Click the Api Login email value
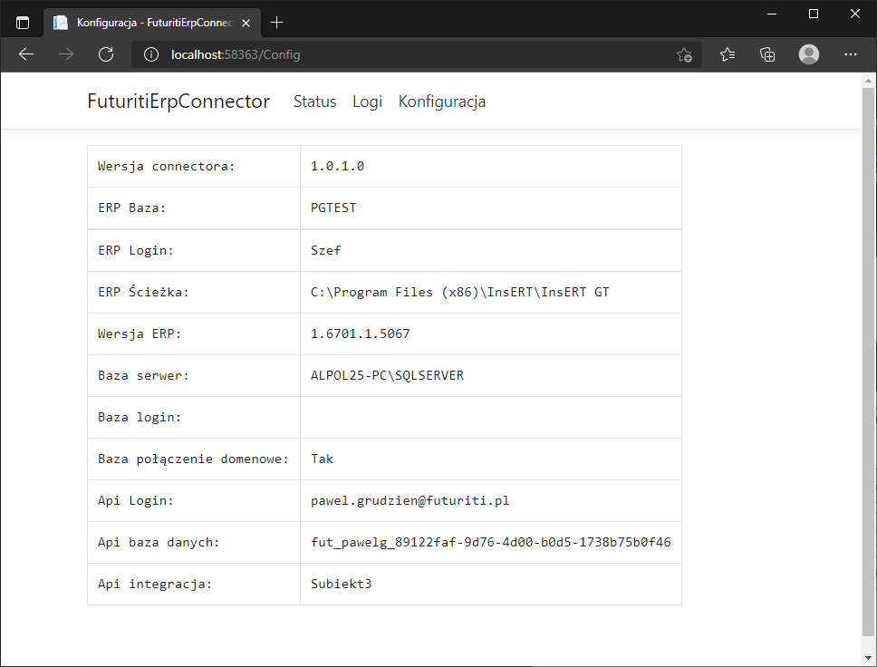877x667 pixels. pos(416,500)
